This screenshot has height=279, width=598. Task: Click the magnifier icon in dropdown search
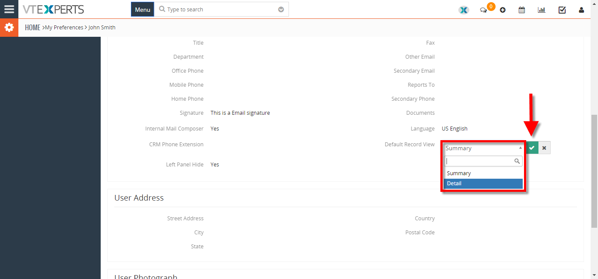click(517, 161)
